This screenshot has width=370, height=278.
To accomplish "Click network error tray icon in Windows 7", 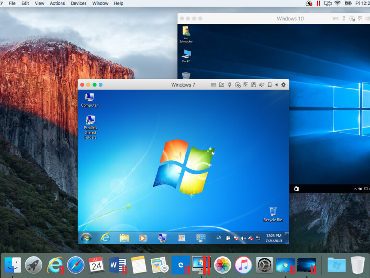I will (251, 238).
